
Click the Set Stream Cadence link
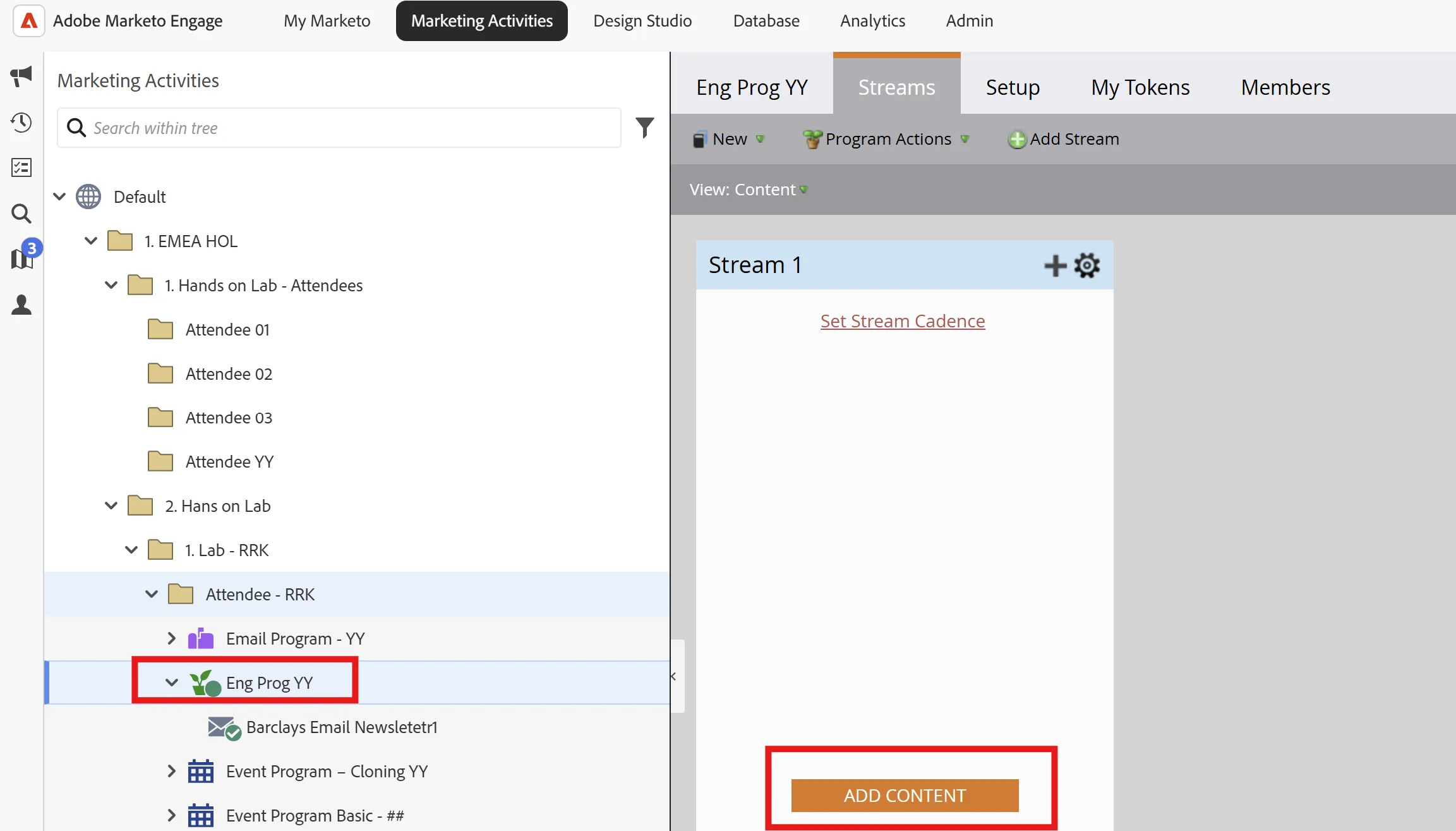tap(903, 321)
